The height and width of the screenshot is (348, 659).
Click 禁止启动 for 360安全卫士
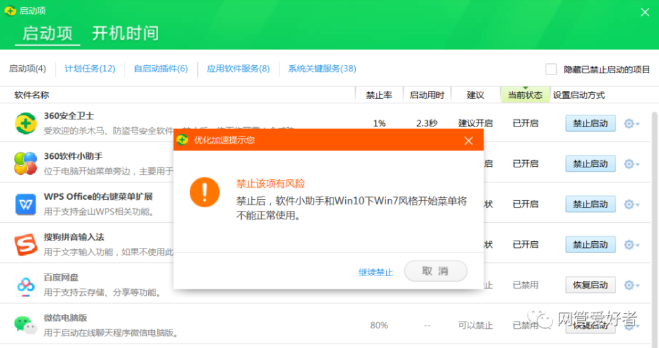[x=590, y=123]
